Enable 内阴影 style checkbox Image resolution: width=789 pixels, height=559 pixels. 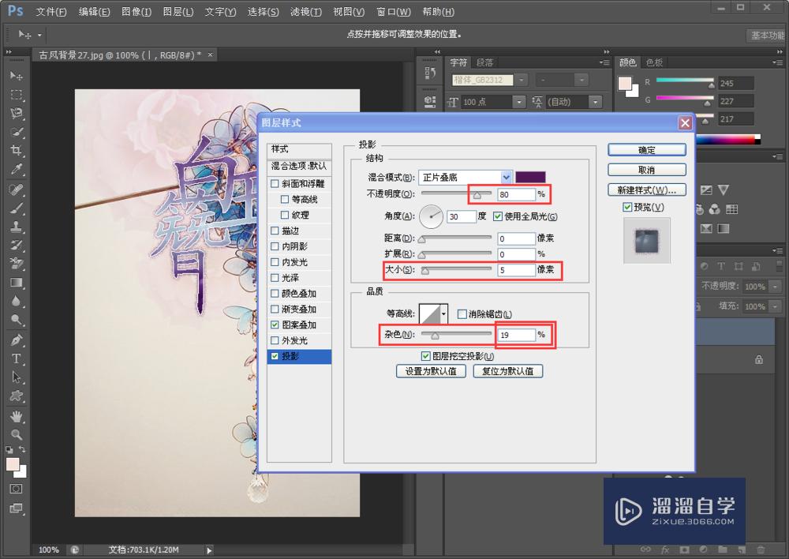click(275, 246)
